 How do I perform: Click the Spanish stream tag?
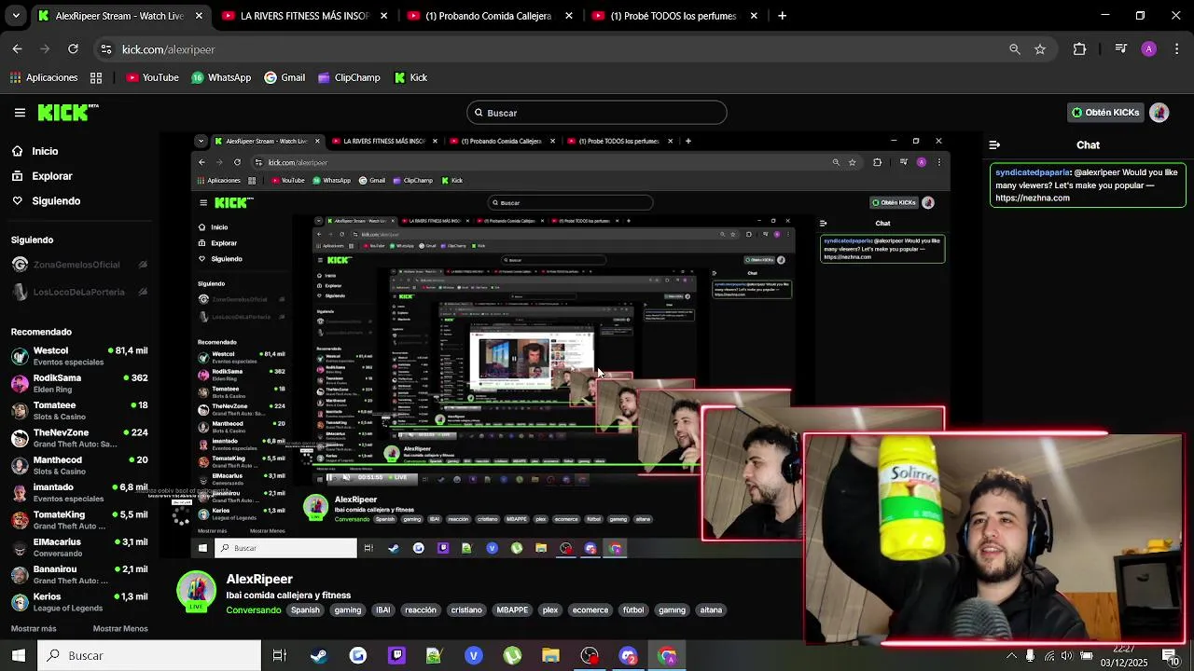[x=305, y=610]
